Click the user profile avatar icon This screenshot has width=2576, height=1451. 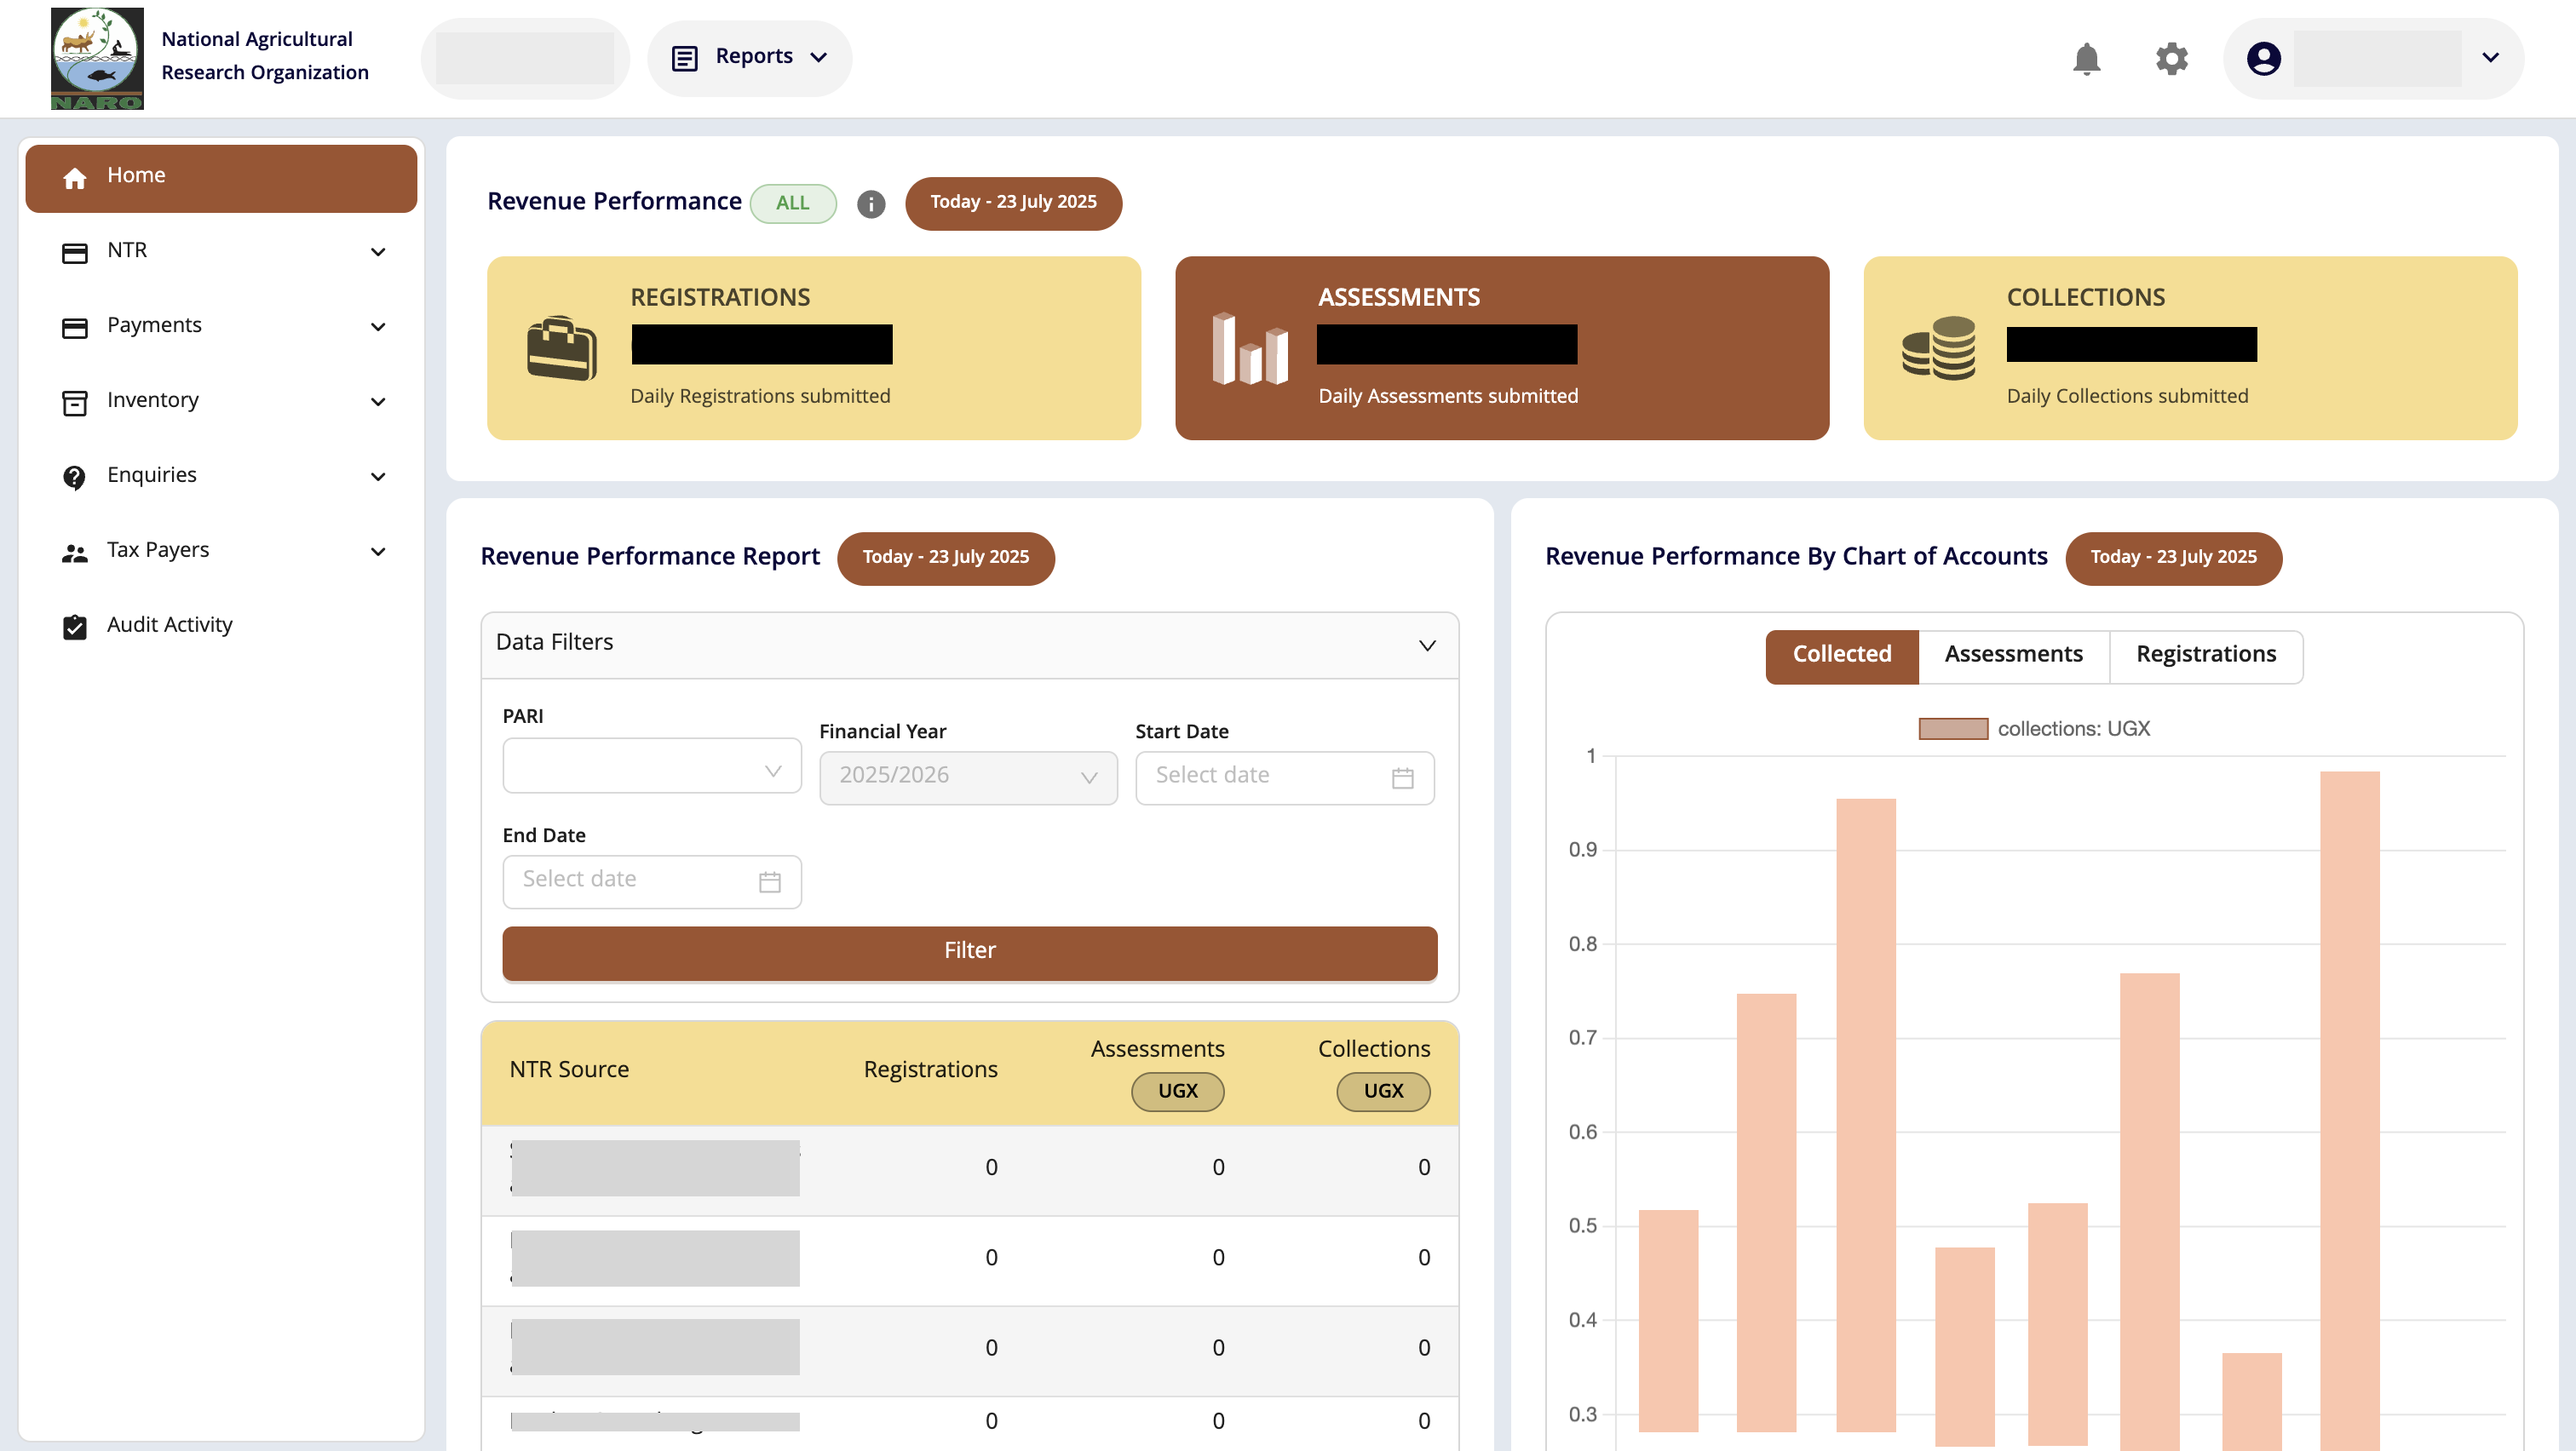(x=2263, y=59)
